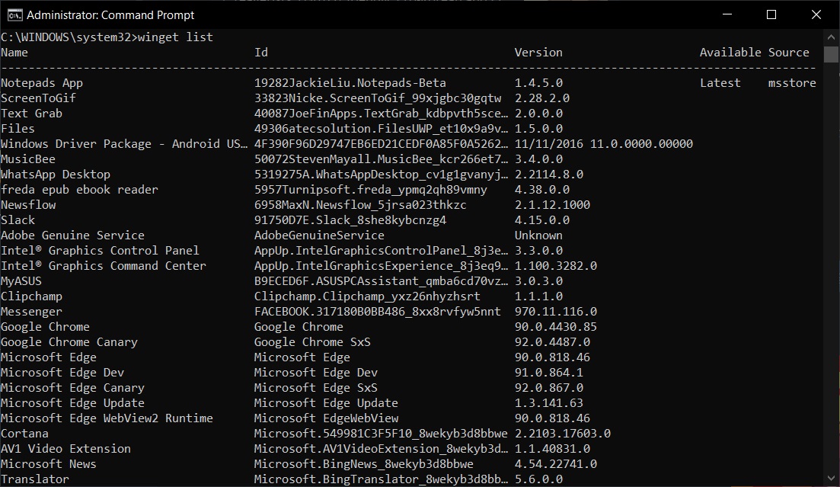
Task: Click the 'msstore' source value
Action: click(x=792, y=83)
